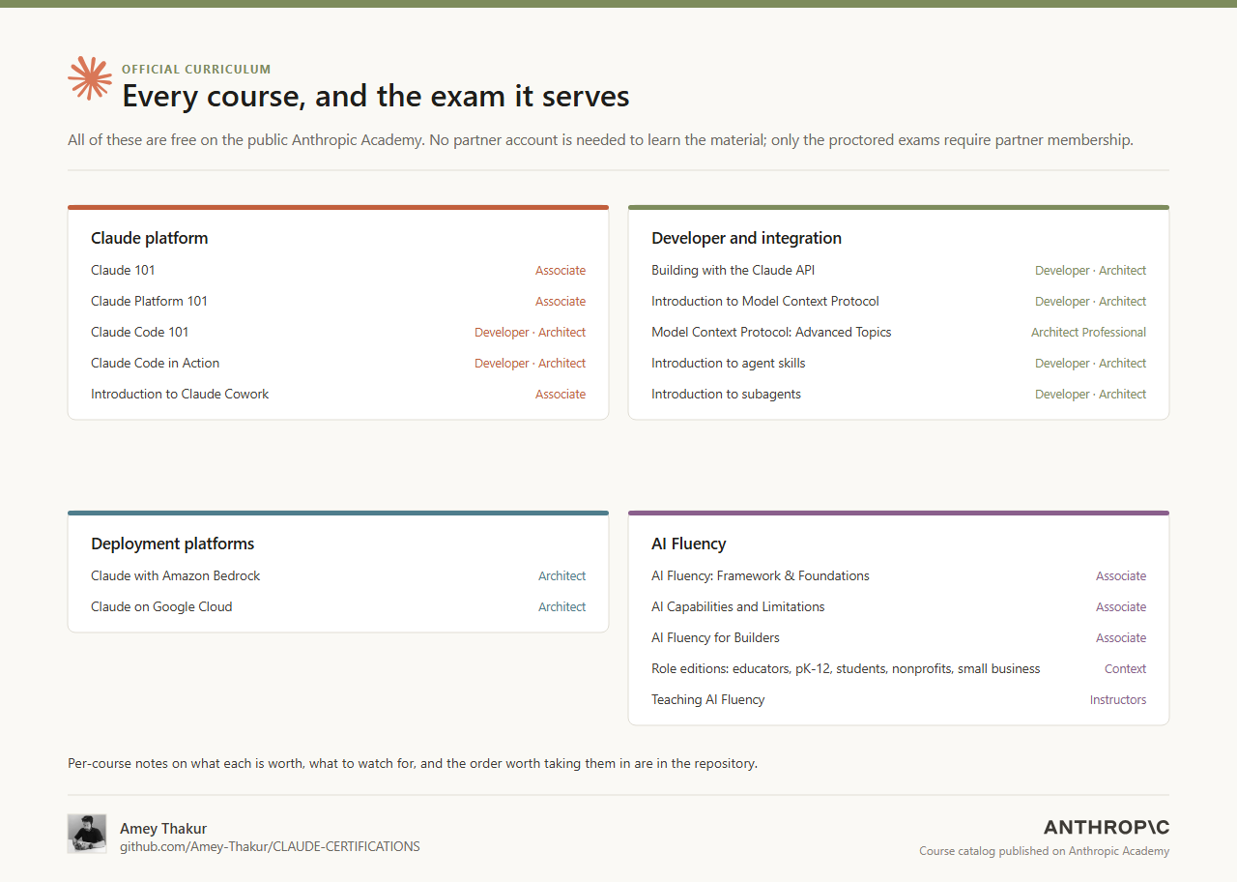Open "Introduction to Claude Cowork" course

[180, 394]
